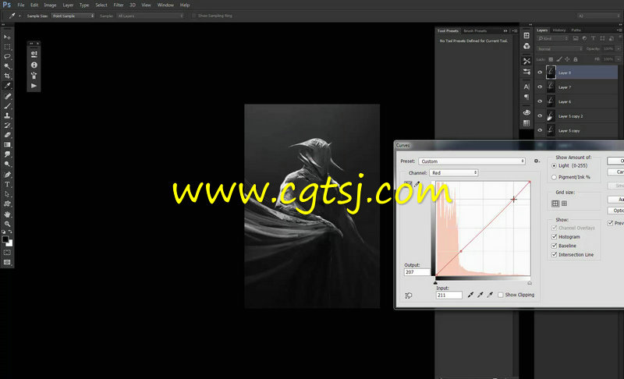Click the black point eyedropper in Curves
The height and width of the screenshot is (379, 624).
click(470, 295)
